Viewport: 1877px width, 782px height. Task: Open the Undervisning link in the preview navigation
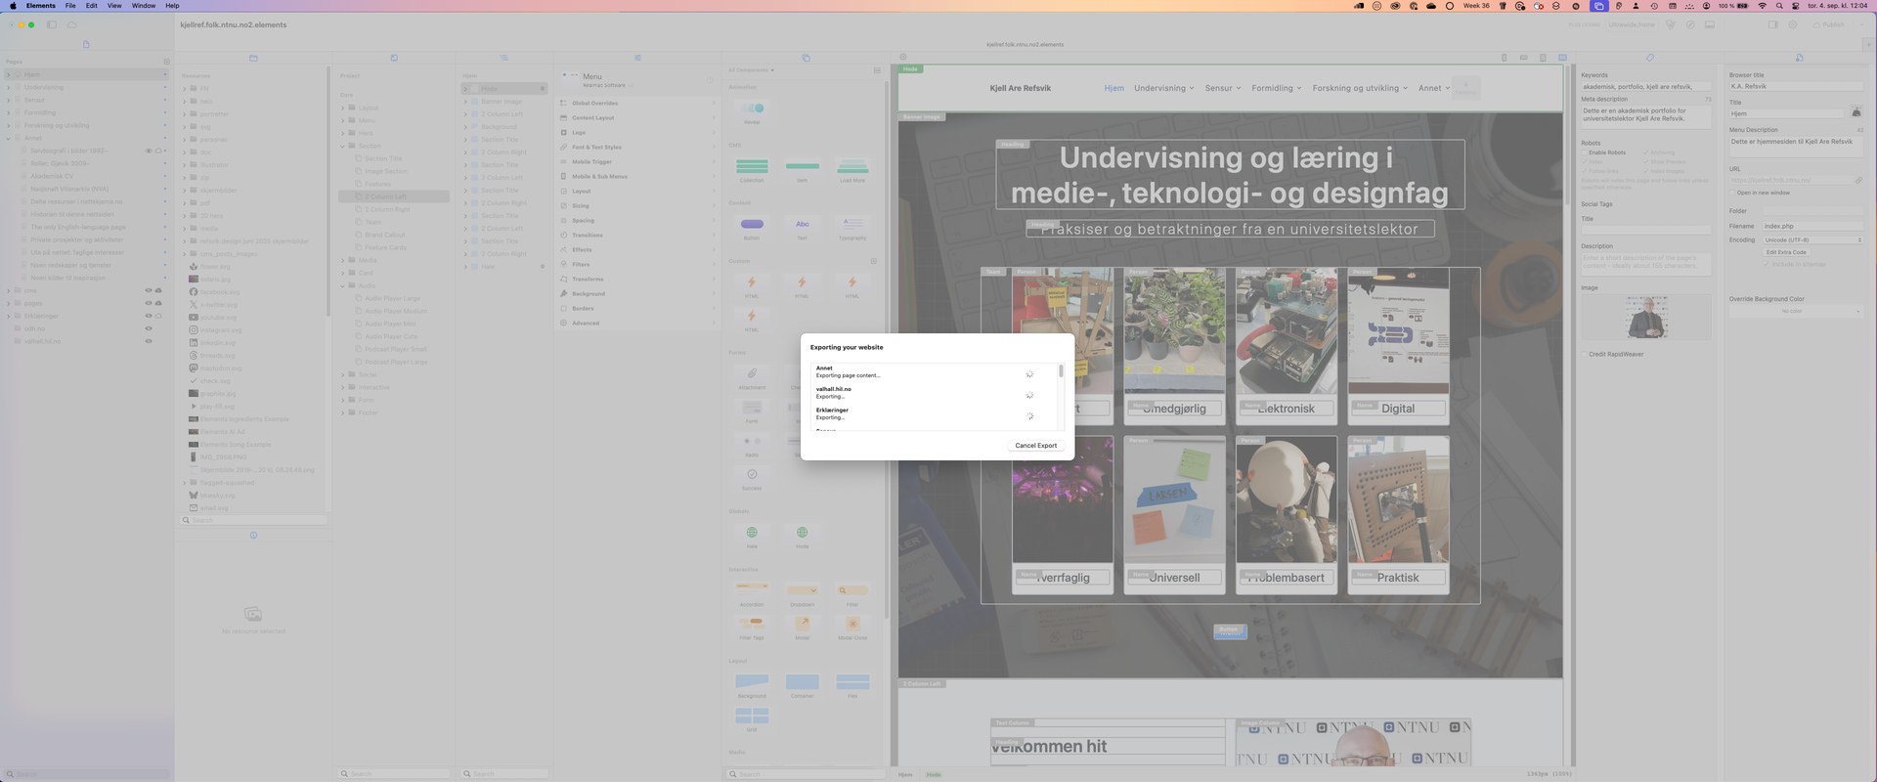1163,88
